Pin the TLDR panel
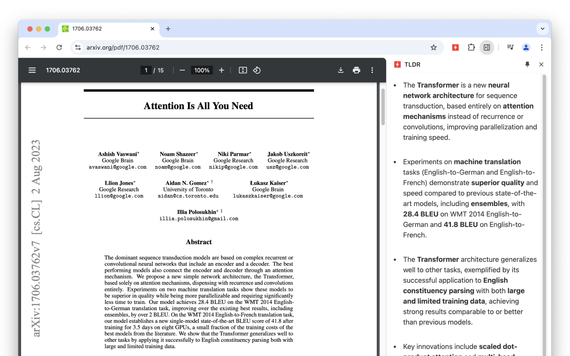The width and height of the screenshot is (570, 356). tap(527, 64)
